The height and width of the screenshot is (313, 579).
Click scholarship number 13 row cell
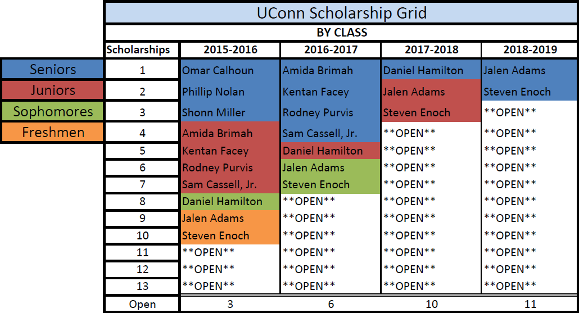[142, 286]
